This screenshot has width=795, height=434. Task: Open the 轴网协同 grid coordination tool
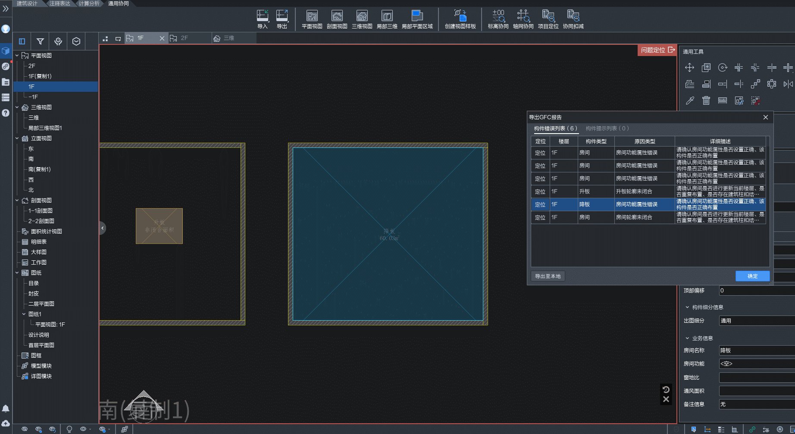coord(523,19)
